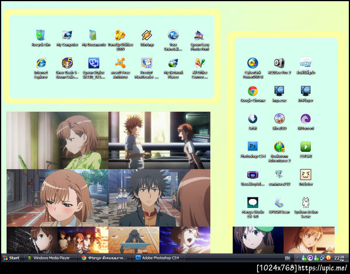
Task: Launch the VisualBoyAdvance emulator icon
Action: 253,175
